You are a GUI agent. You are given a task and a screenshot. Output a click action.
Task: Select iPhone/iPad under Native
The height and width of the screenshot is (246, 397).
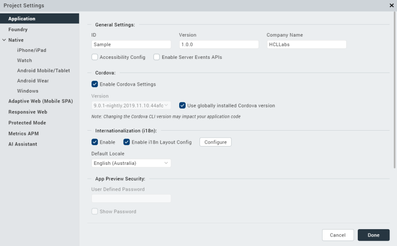[x=32, y=50]
